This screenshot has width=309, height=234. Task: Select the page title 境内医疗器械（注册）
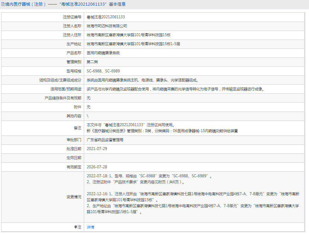coord(25,4)
